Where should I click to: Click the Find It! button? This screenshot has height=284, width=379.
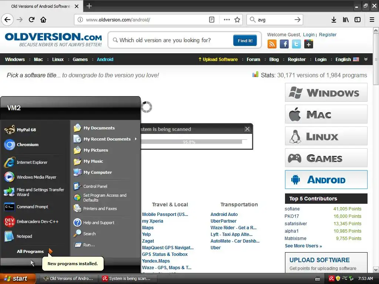tap(245, 40)
